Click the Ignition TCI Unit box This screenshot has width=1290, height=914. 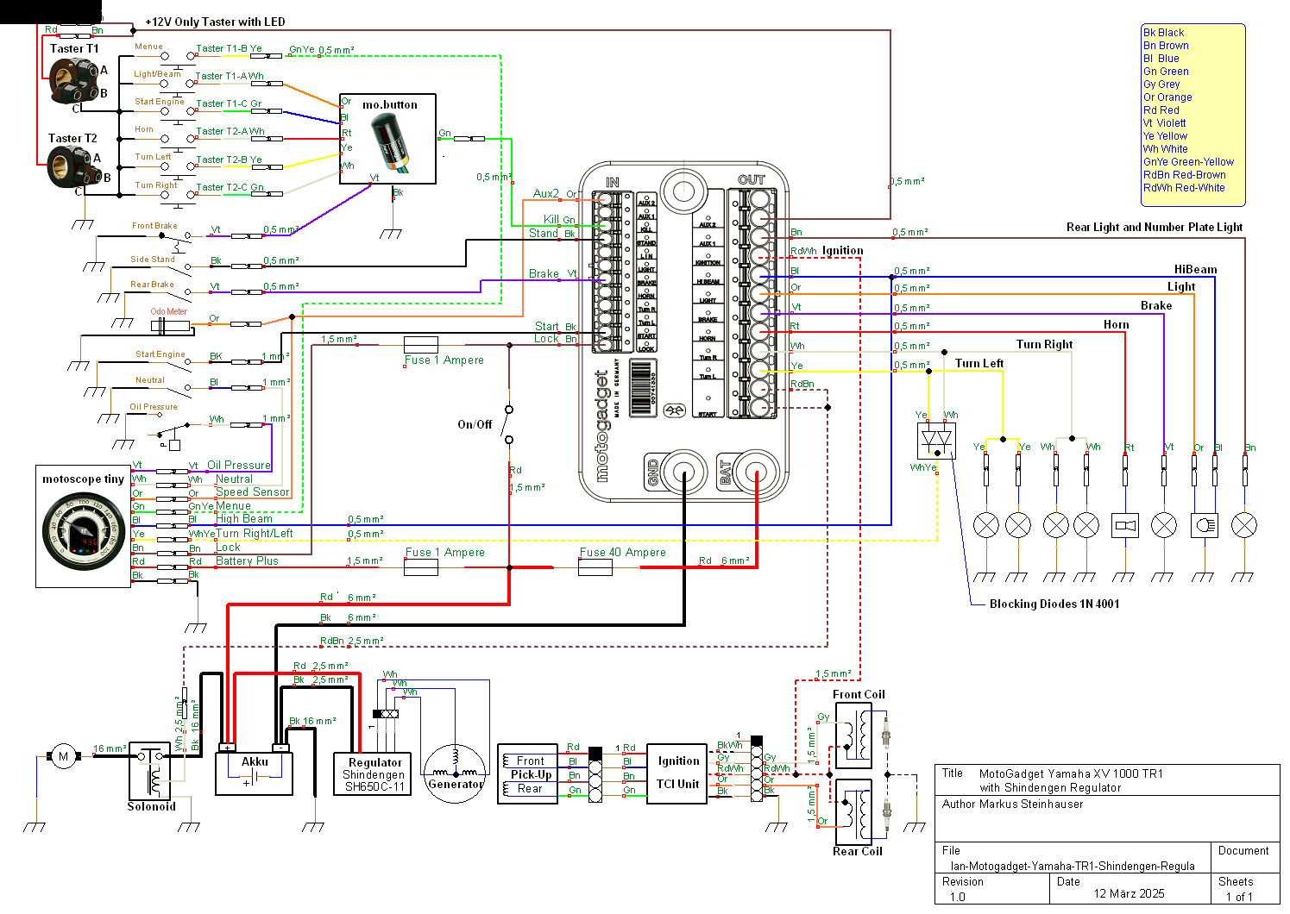tap(677, 773)
